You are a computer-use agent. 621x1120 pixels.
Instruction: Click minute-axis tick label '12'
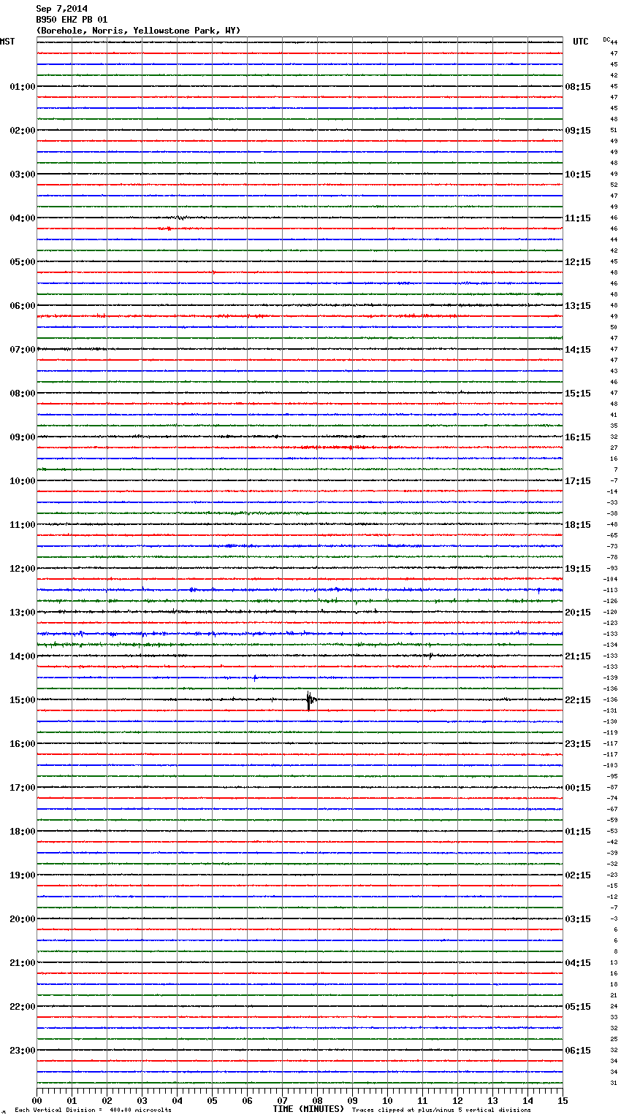[457, 1100]
